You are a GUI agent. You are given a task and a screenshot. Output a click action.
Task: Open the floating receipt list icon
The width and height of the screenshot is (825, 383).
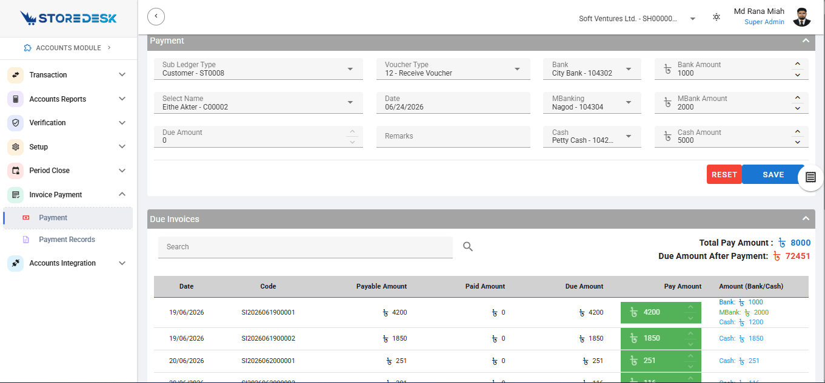click(811, 177)
